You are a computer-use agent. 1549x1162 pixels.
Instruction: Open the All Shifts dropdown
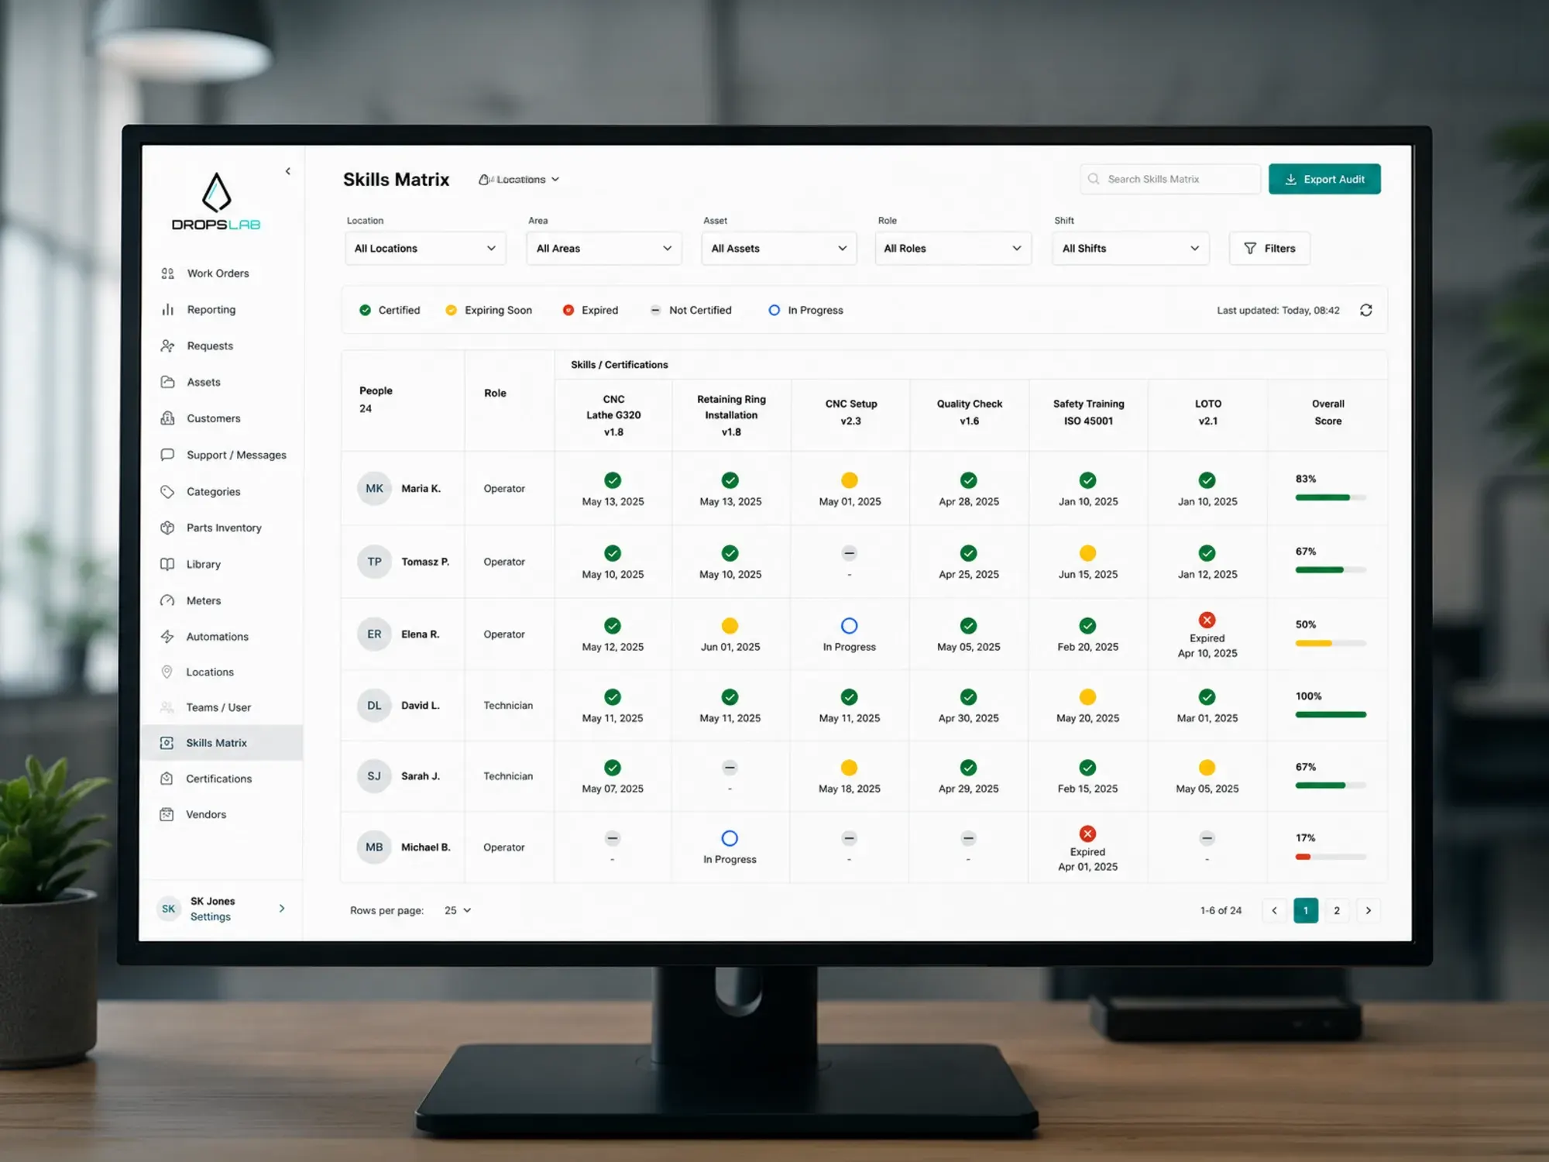click(1131, 249)
